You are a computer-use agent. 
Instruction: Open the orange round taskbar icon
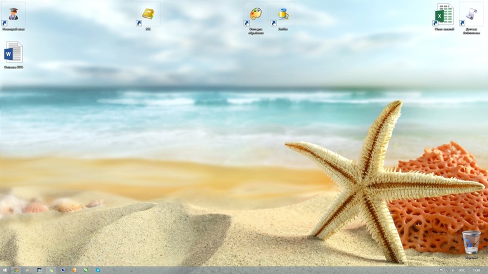pyautogui.click(x=74, y=270)
